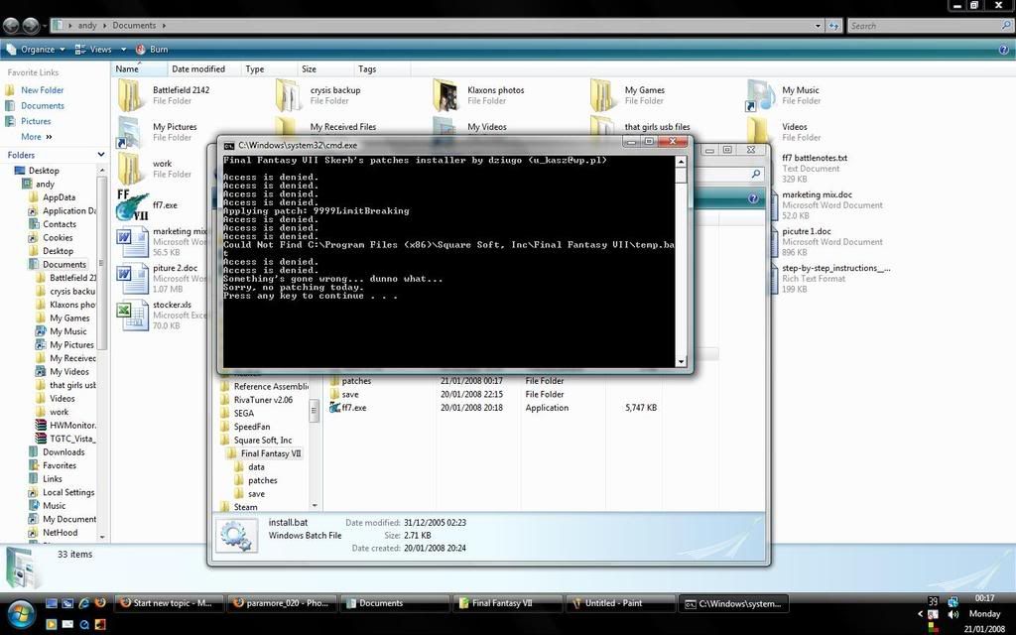Click the volume speaker icon in system tray
This screenshot has width=1016, height=635.
click(x=952, y=614)
